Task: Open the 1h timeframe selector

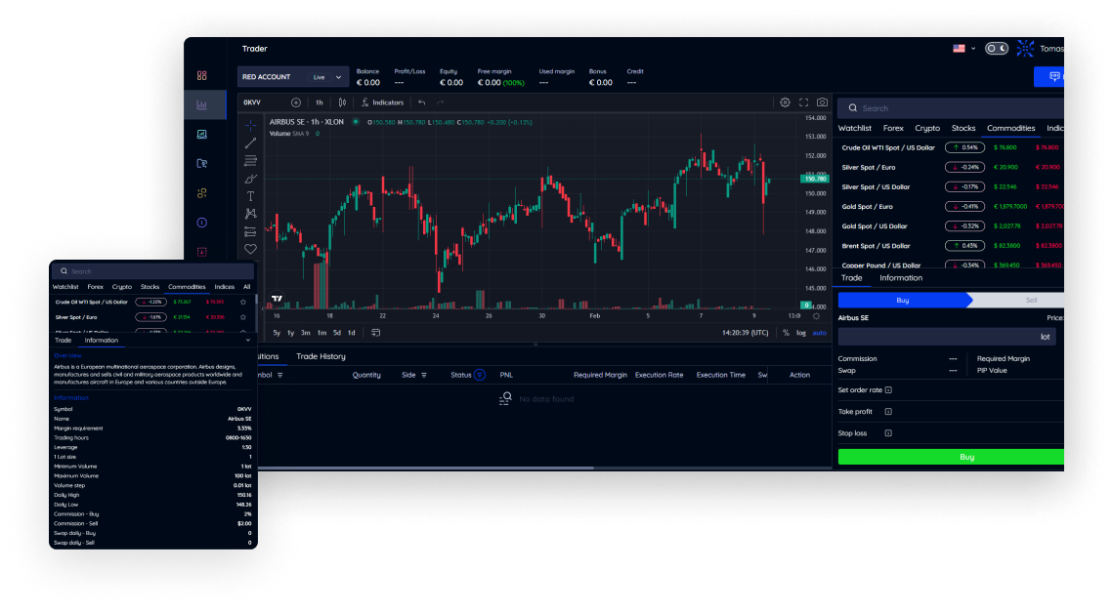Action: 319,102
